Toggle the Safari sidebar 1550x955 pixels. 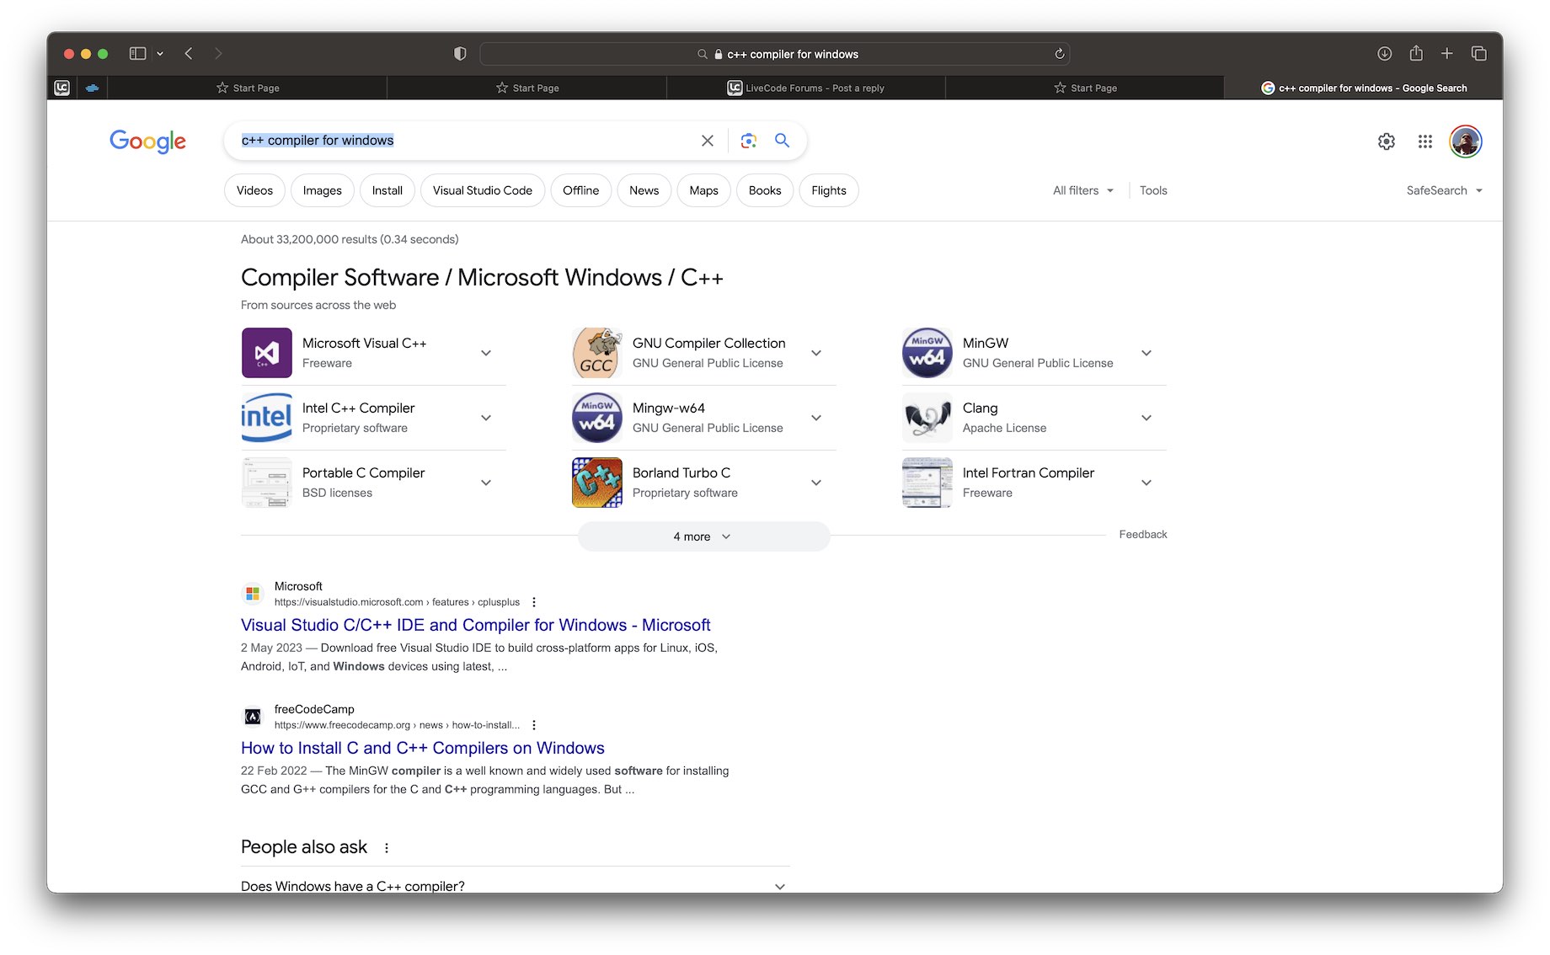[138, 54]
